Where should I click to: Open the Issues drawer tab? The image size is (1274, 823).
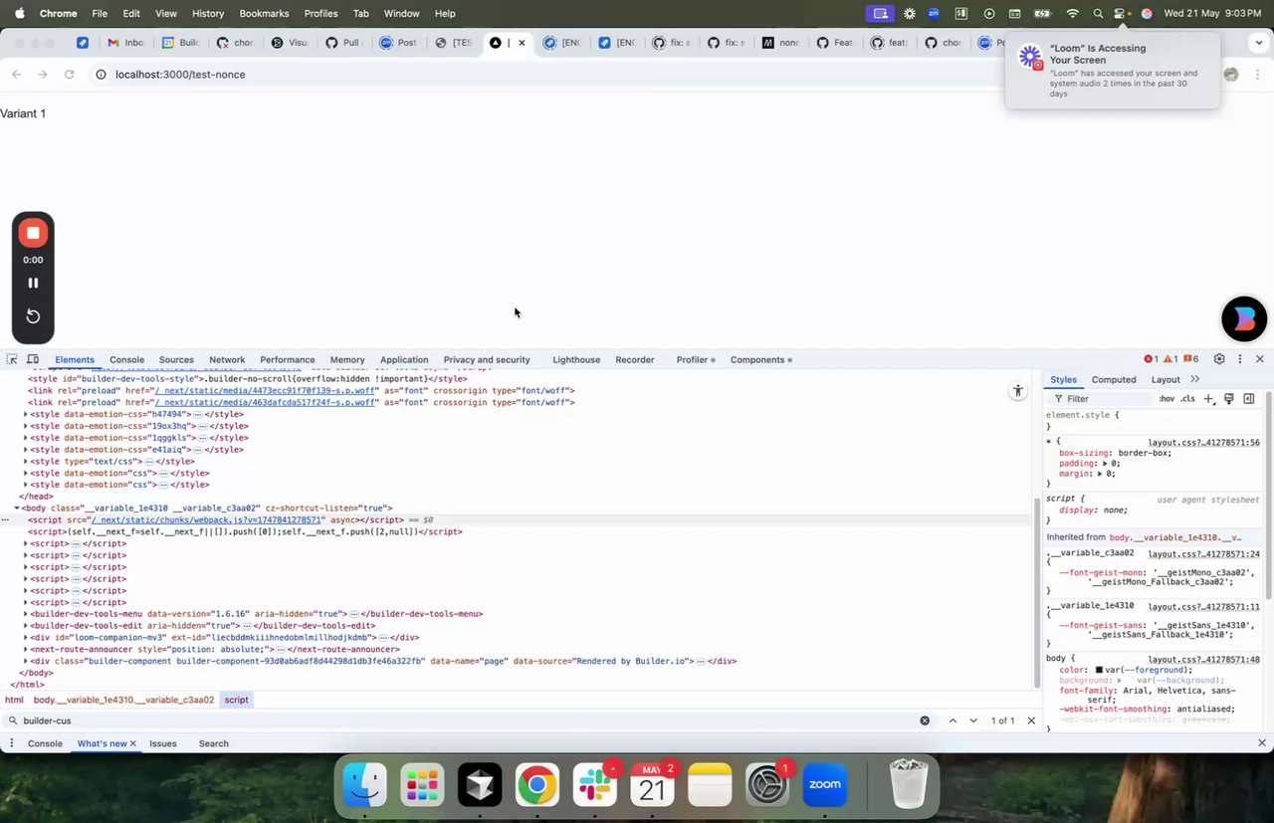pos(163,743)
